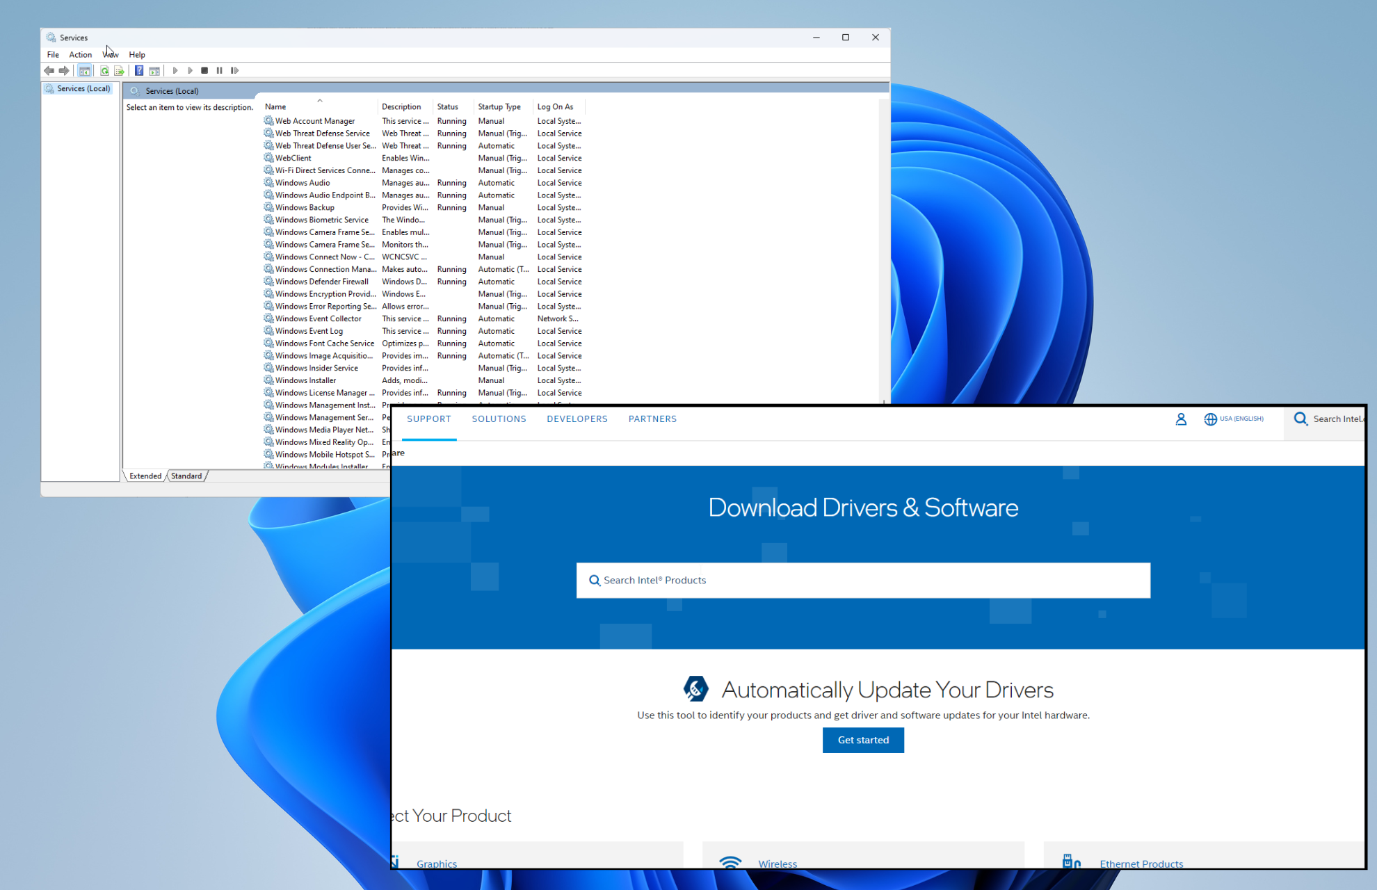Image resolution: width=1377 pixels, height=890 pixels.
Task: Select the Web Account Manager service row
Action: (424, 121)
